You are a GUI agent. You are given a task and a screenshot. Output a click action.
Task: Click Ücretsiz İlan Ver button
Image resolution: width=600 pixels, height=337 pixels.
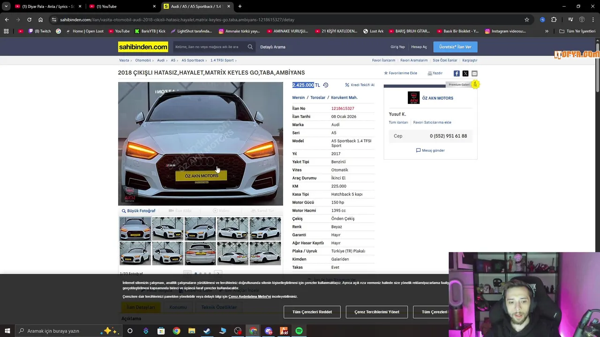point(455,47)
